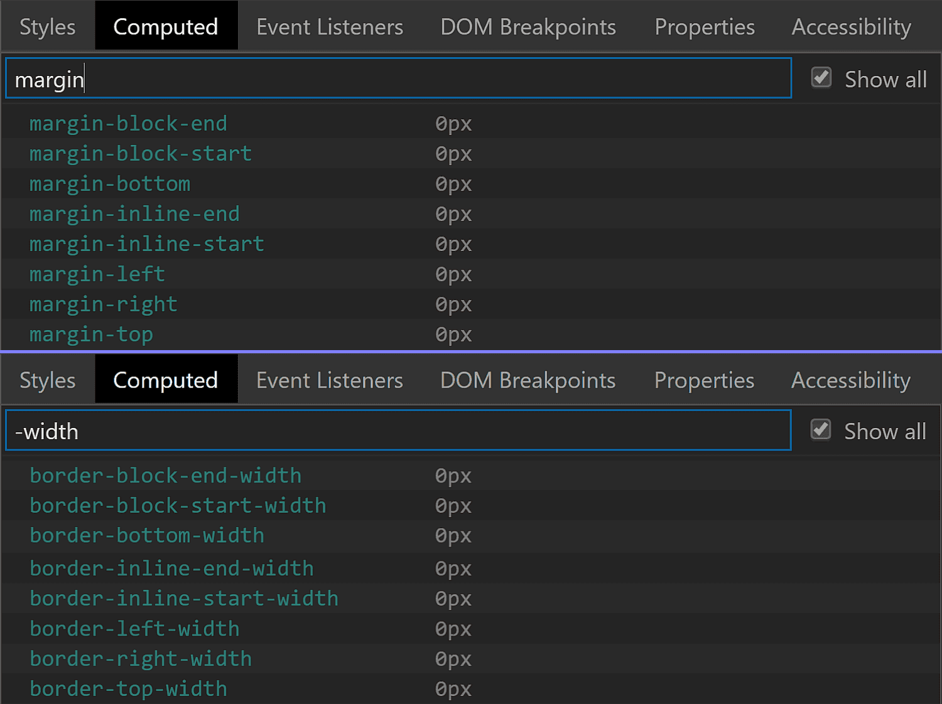Image resolution: width=942 pixels, height=704 pixels.
Task: Select the border-block-start-width property
Action: coord(178,506)
